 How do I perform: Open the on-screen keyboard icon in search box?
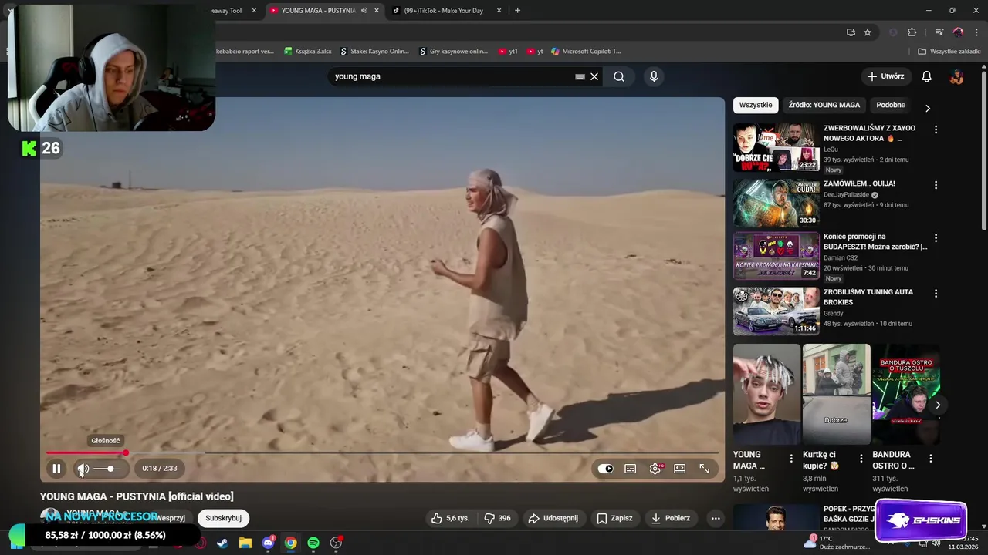[580, 76]
